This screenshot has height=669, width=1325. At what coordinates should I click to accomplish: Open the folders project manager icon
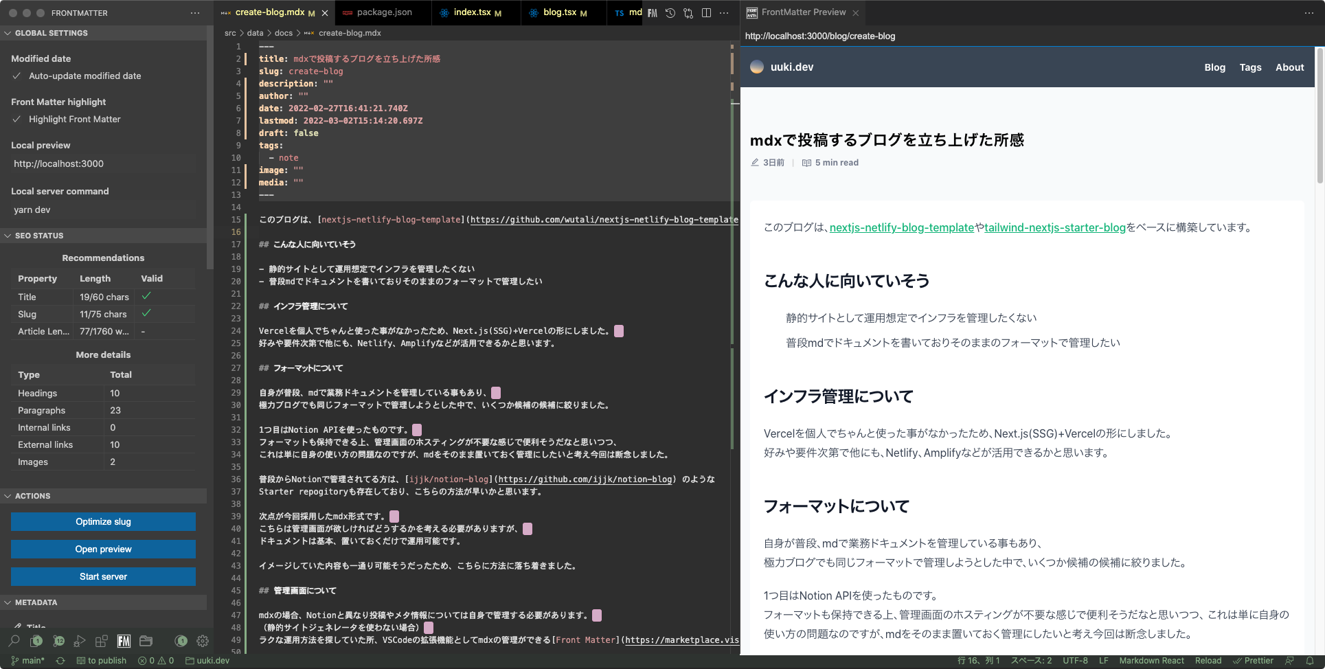pos(146,641)
